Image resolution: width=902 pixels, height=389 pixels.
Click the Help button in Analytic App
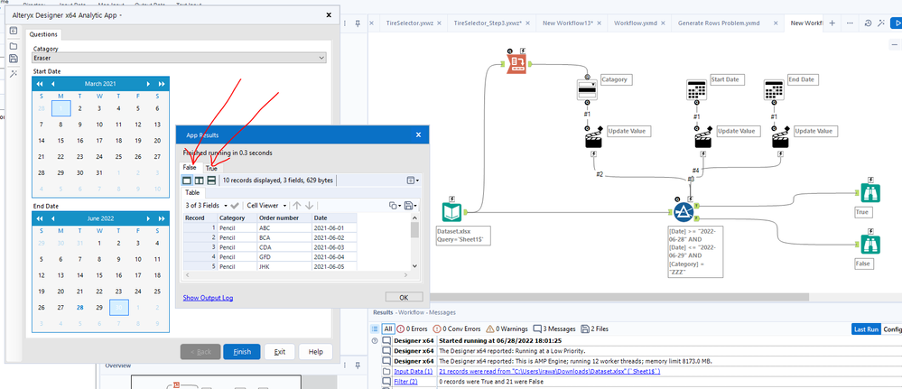point(315,352)
